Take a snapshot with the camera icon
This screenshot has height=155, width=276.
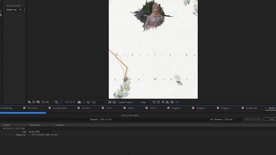pos(79,102)
